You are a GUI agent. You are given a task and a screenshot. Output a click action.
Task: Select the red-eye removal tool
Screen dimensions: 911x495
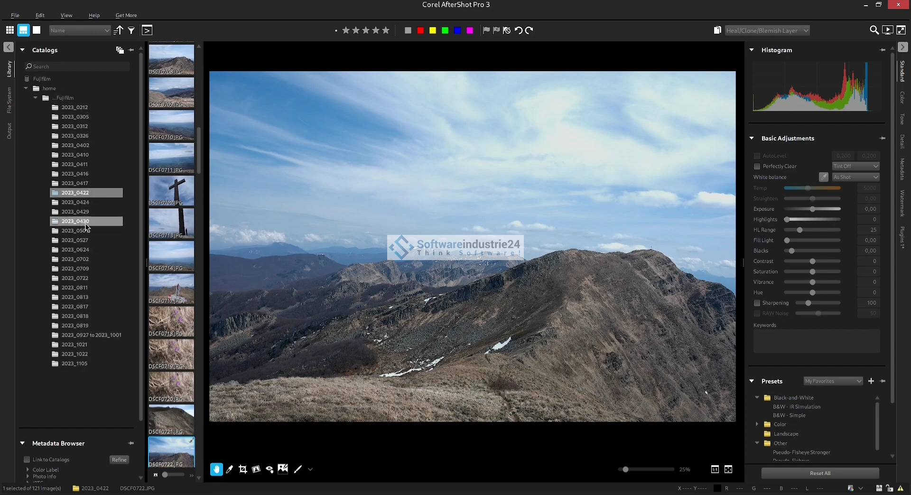point(270,469)
